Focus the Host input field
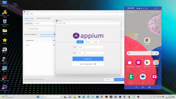This screenshot has height=99, width=176. point(90,47)
